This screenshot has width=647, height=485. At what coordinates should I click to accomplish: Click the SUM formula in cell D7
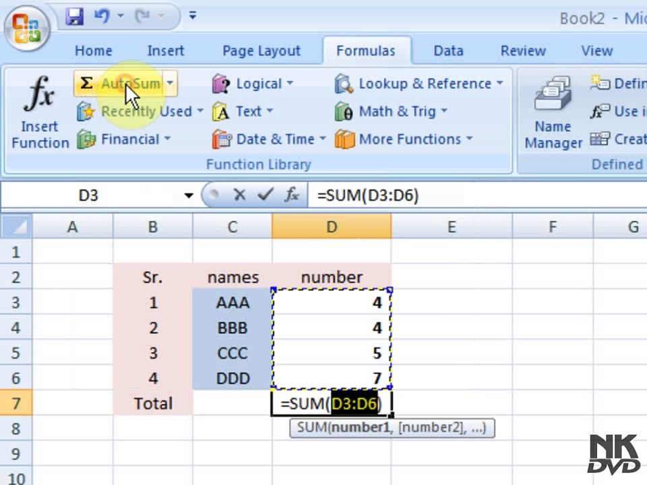point(332,403)
